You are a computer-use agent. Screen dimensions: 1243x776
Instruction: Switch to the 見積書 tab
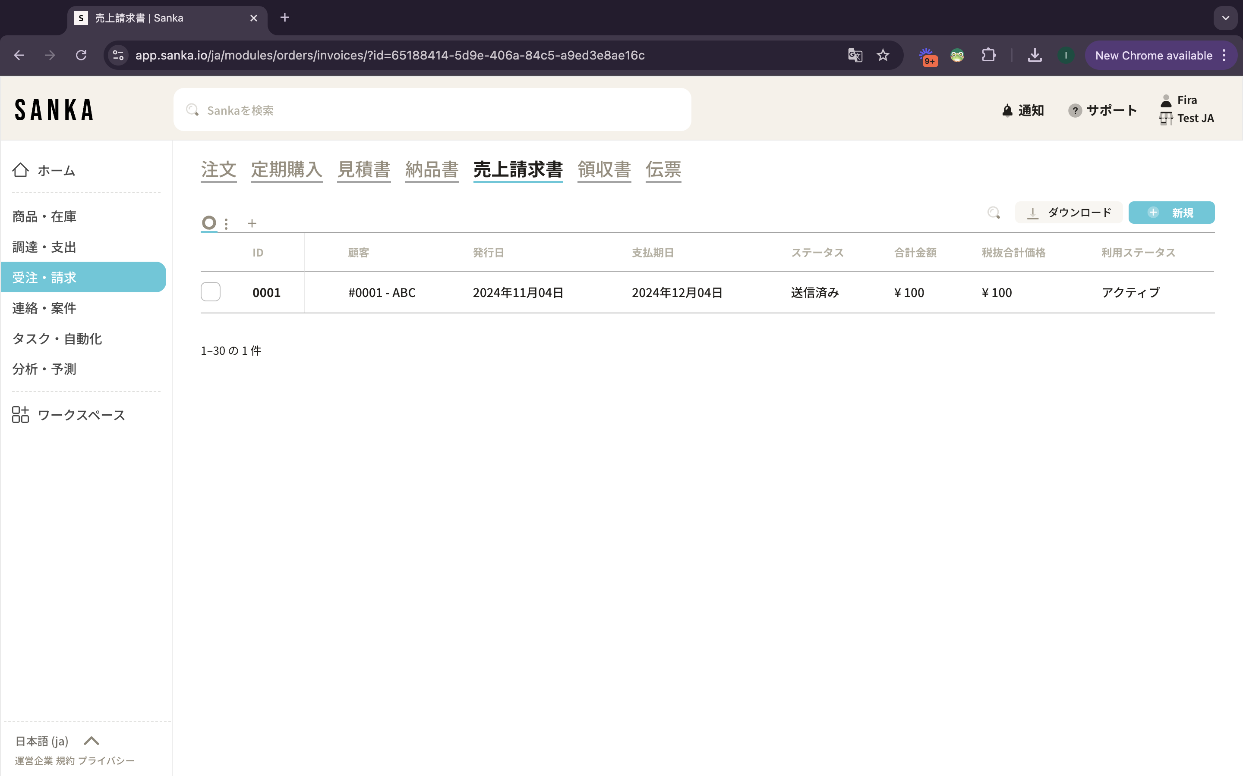pos(364,169)
